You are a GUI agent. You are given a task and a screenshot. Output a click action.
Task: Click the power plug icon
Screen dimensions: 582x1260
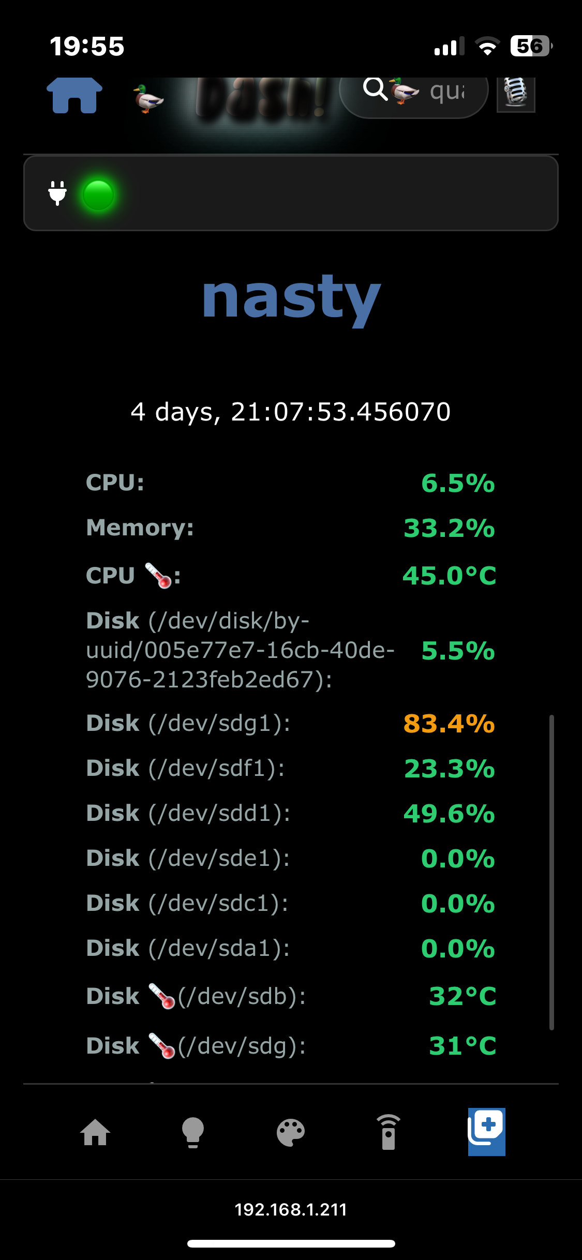[57, 193]
